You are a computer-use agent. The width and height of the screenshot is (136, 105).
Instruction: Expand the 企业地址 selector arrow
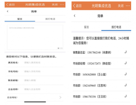point(60,97)
